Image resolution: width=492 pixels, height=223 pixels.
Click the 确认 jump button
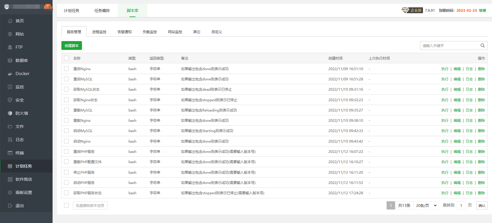[482, 205]
